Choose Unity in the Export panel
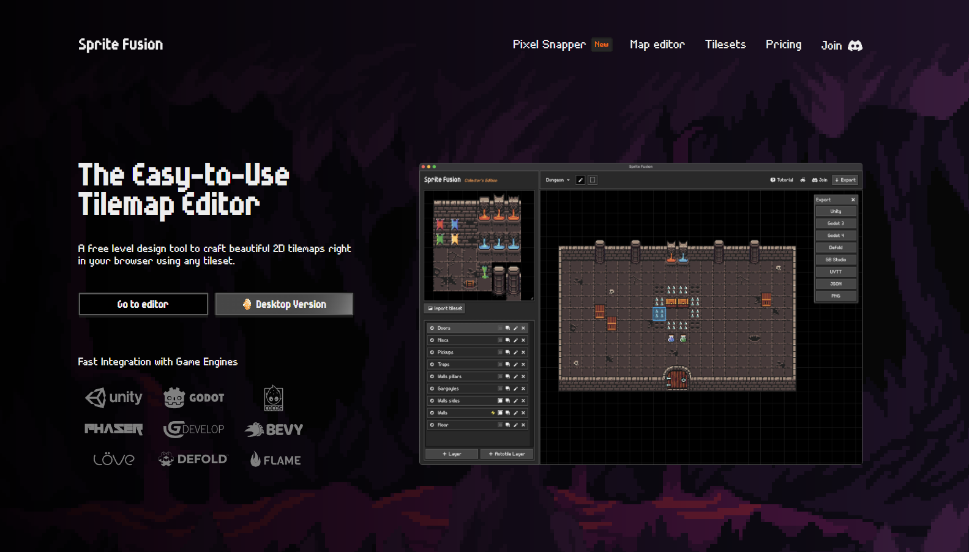Screen dimensions: 969x552 point(836,211)
